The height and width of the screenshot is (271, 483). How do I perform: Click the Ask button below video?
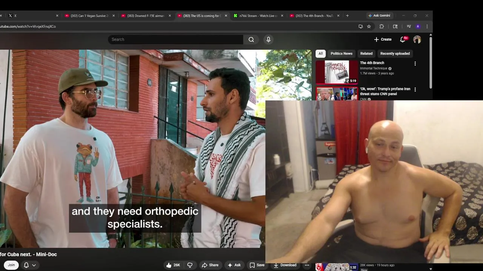tap(234, 265)
